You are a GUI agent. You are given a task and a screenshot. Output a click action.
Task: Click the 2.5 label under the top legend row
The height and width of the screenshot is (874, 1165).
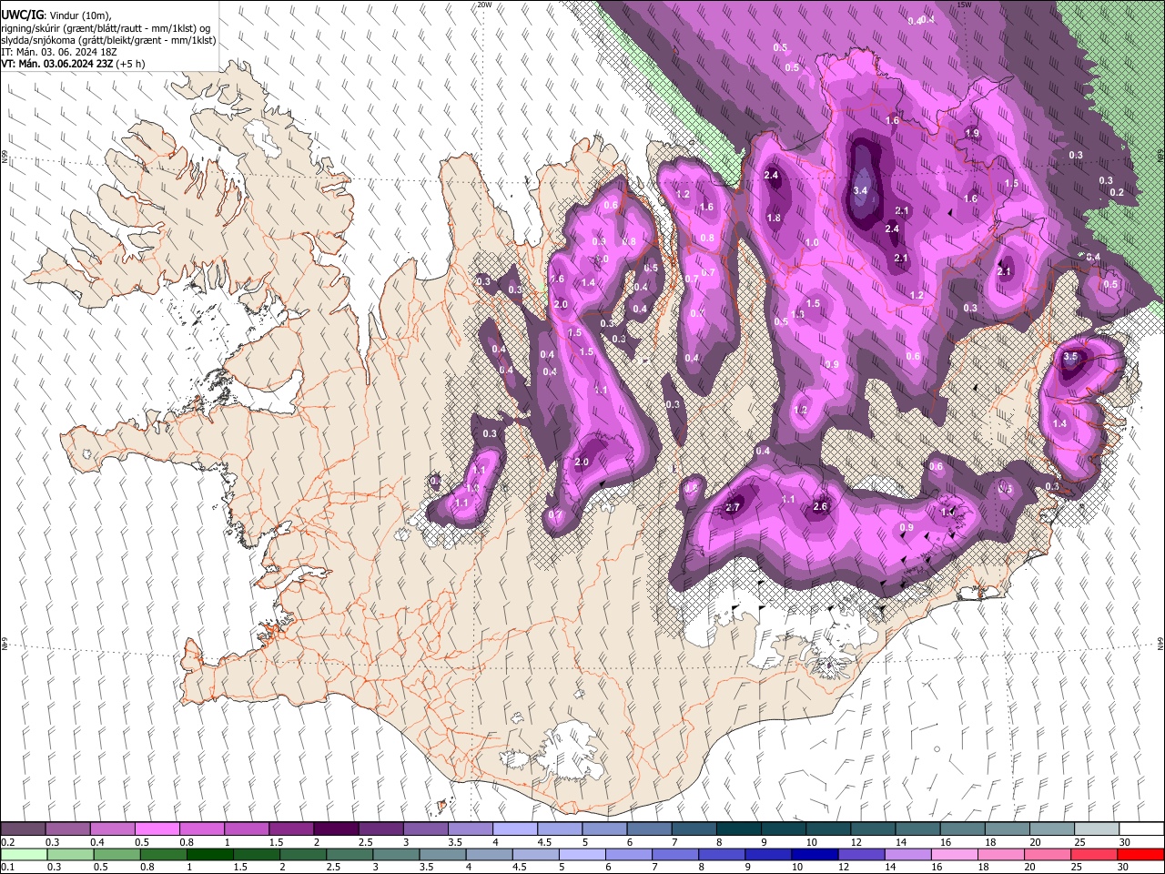(x=365, y=842)
